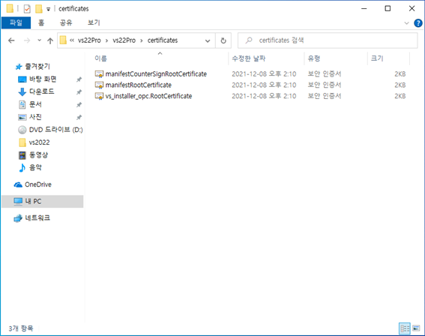Click the pin icon next to 바탕 화면
Image resolution: width=425 pixels, height=336 pixels.
coord(79,79)
